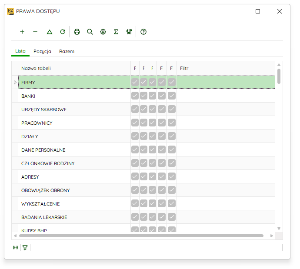Open search with magnifier icon
300x269 pixels.
[x=90, y=32]
